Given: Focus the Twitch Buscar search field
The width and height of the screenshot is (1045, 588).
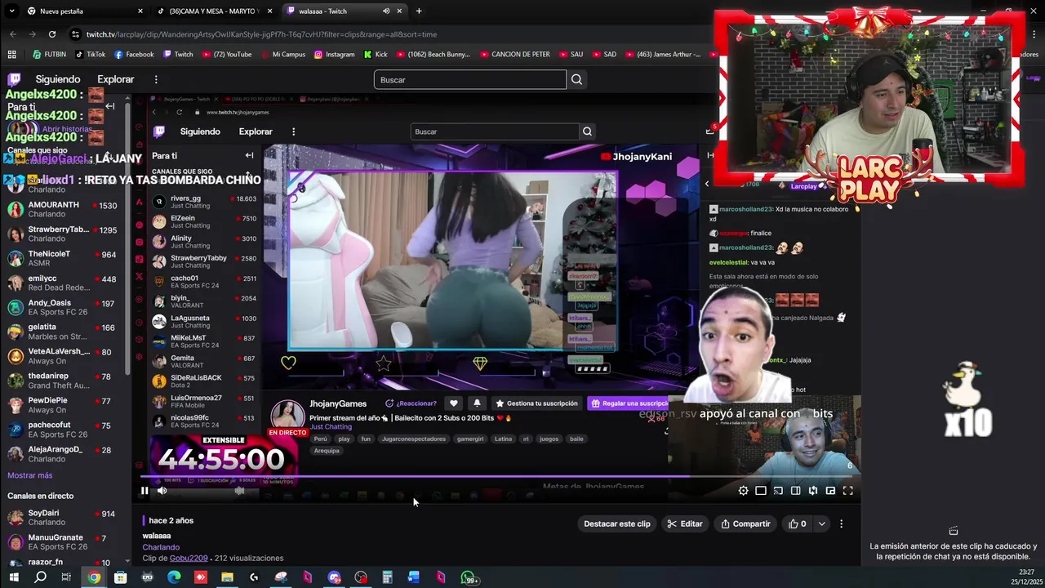Looking at the screenshot, I should [469, 80].
